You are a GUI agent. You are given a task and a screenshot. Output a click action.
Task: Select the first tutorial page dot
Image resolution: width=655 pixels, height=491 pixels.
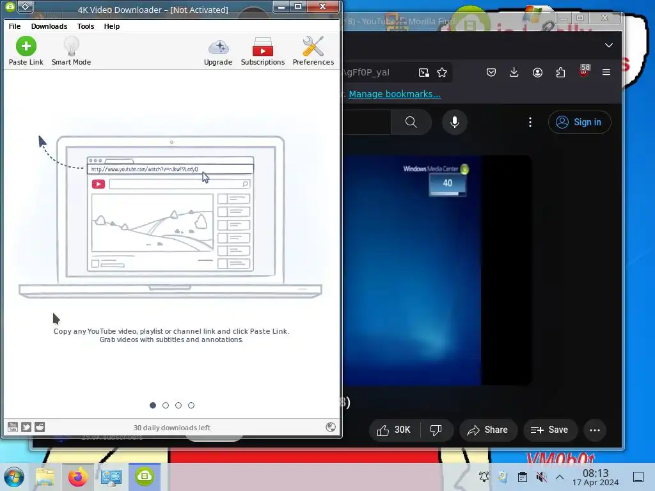(153, 405)
